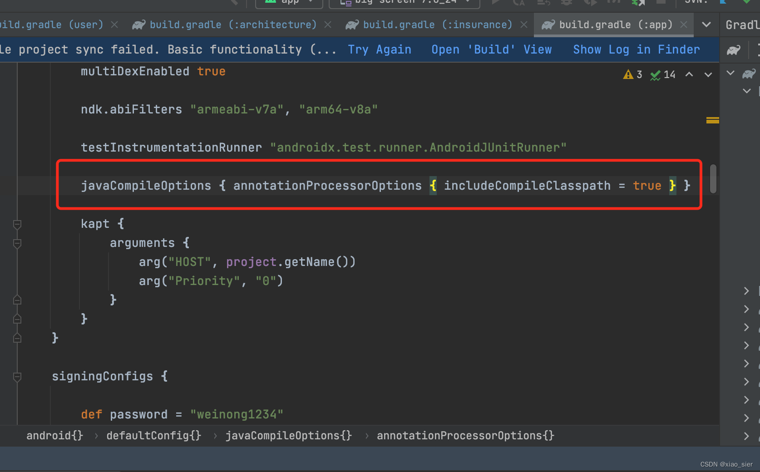Show hidden editor tabs with the chevron dropdown
Image resolution: width=760 pixels, height=472 pixels.
[706, 25]
